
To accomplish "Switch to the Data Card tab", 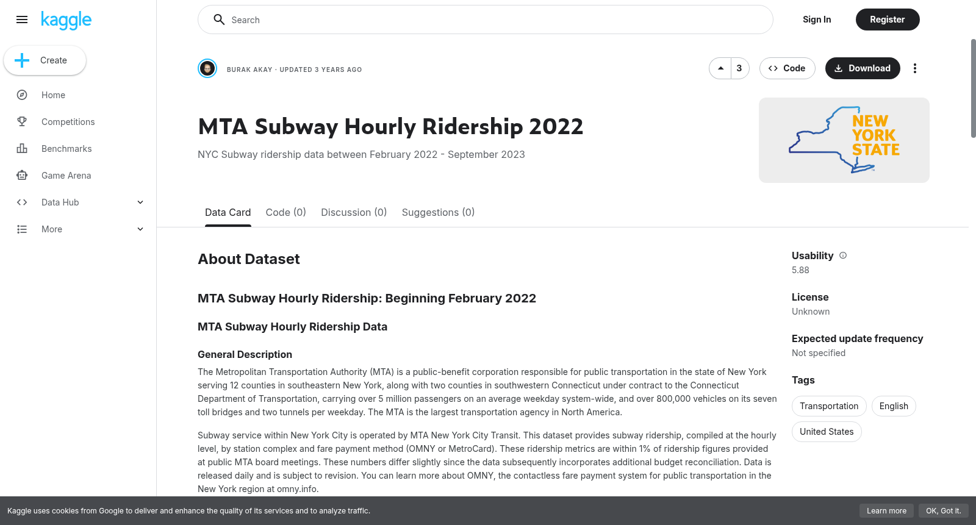I will (228, 212).
